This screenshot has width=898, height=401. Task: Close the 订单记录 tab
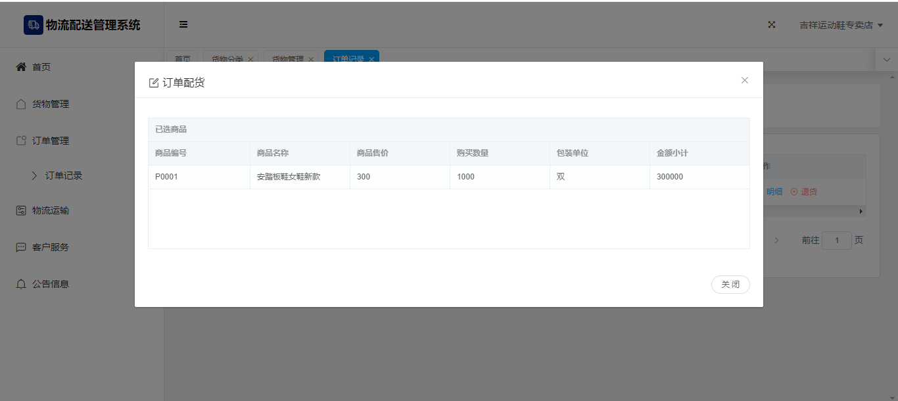(371, 59)
